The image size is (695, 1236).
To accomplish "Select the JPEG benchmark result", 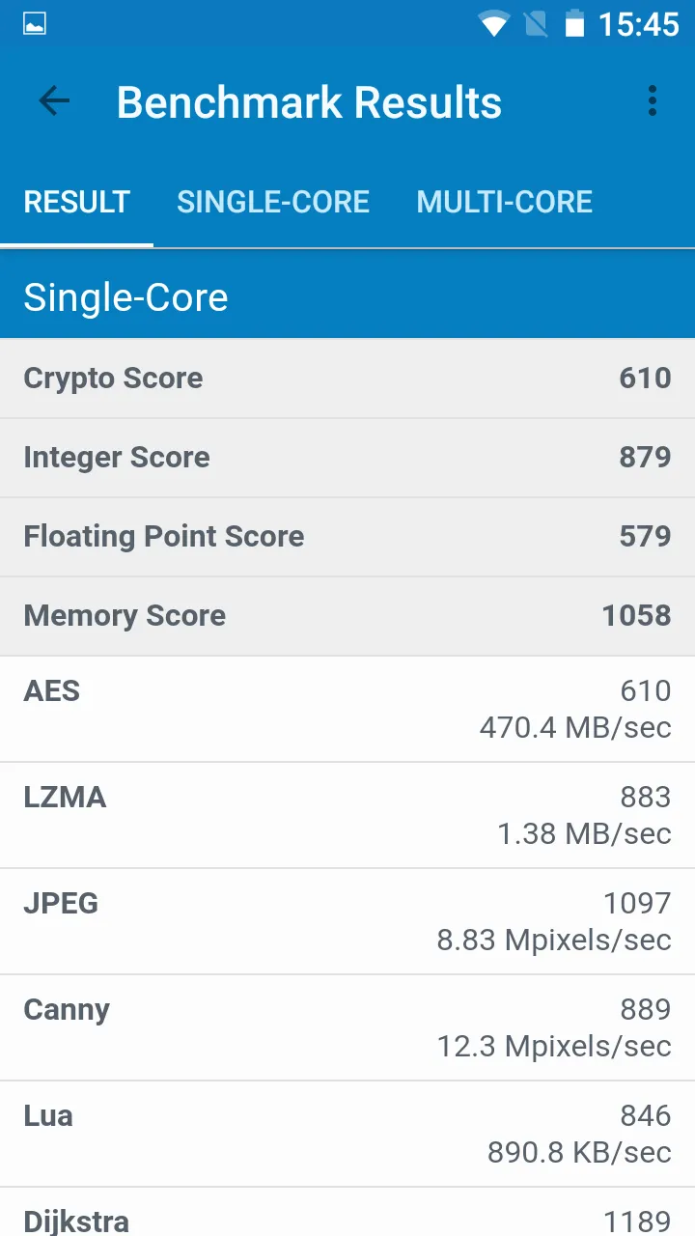I will tap(347, 921).
